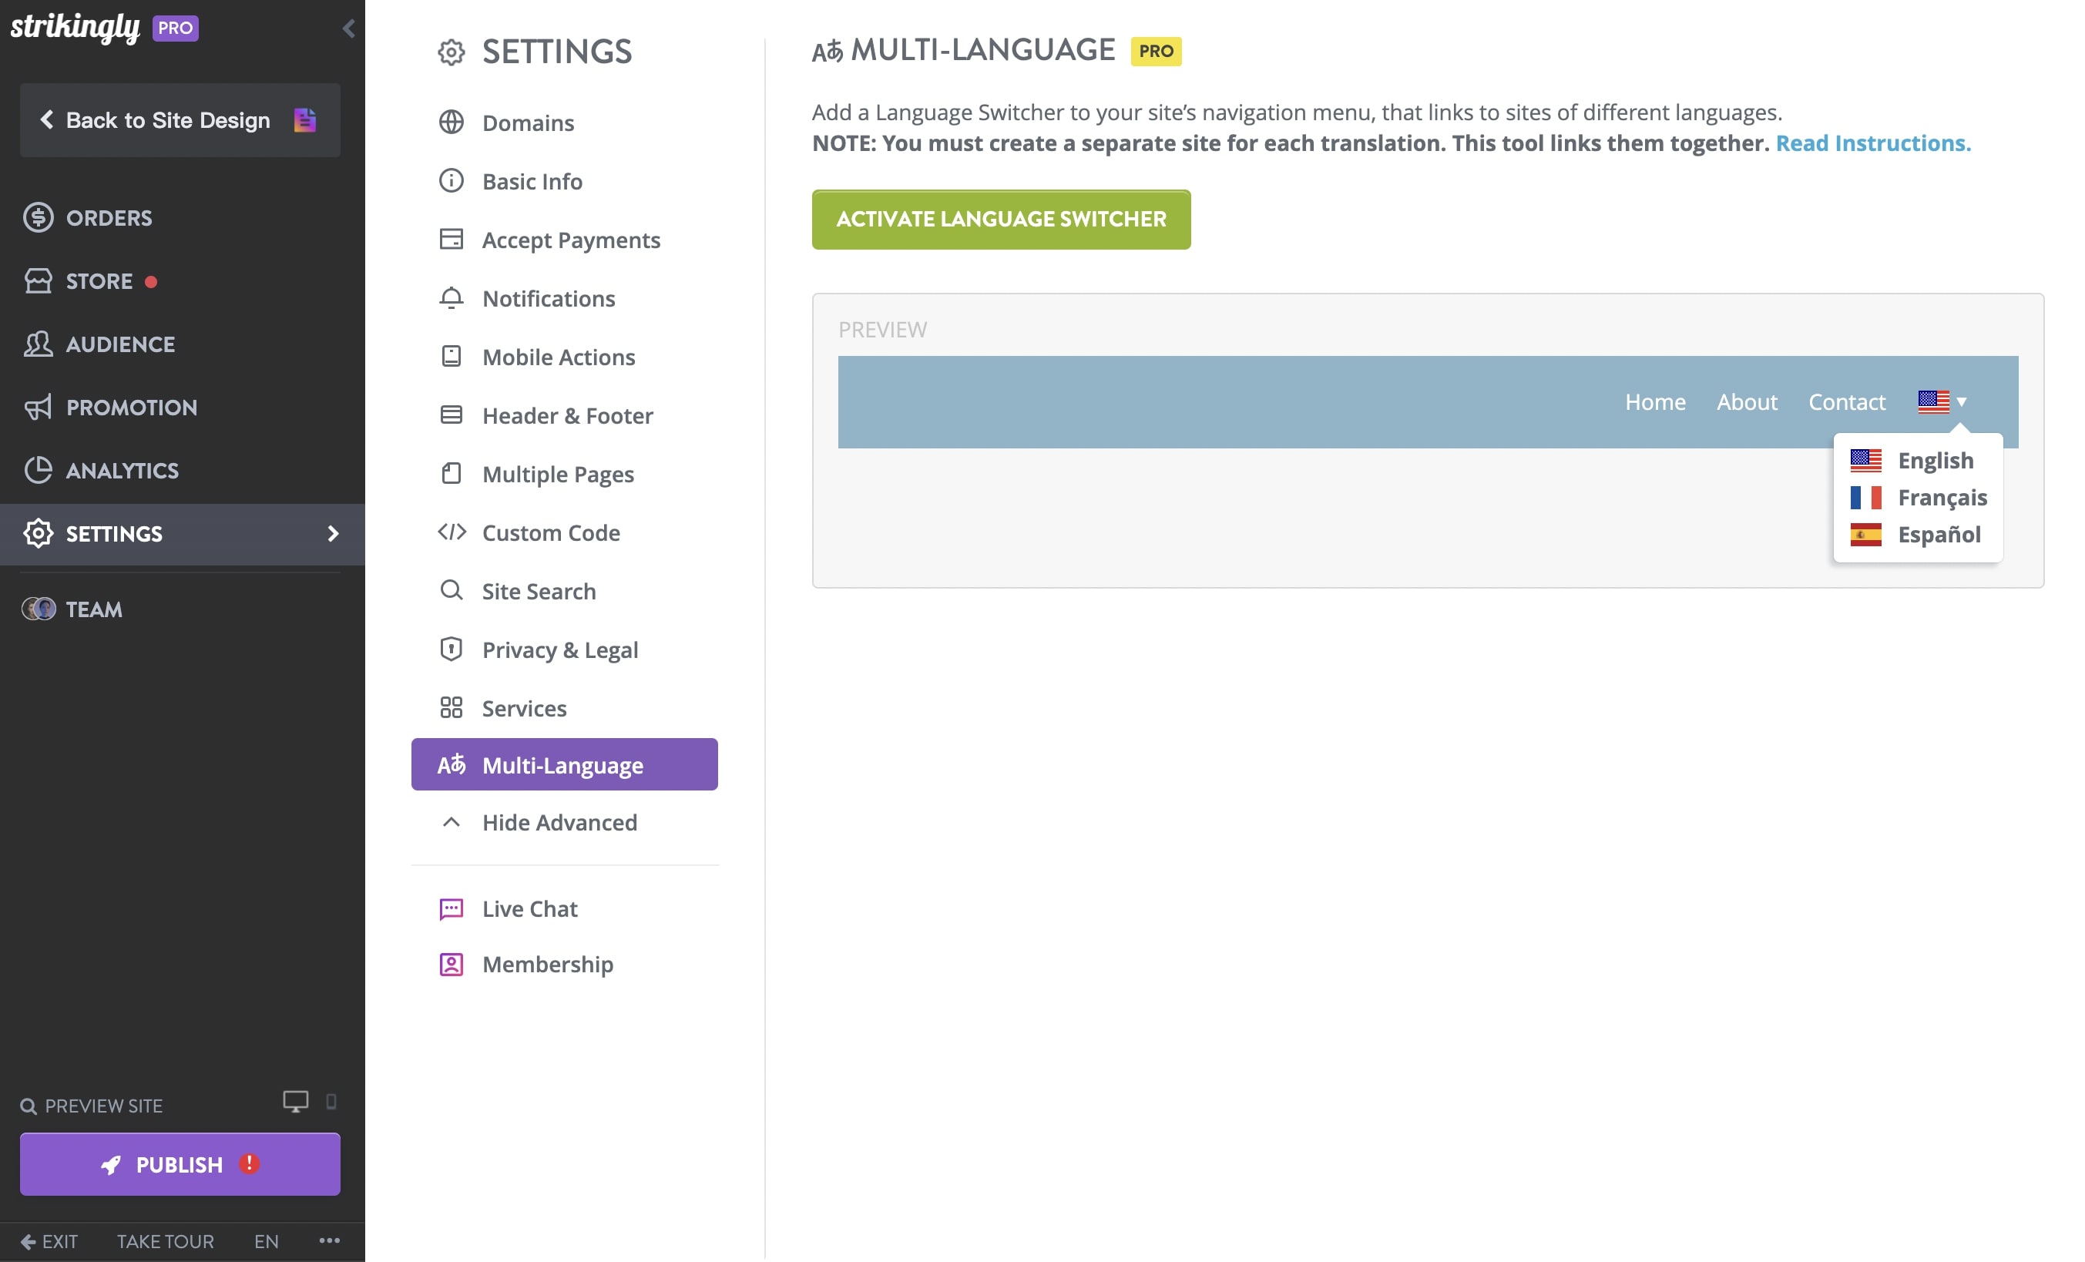
Task: Click the Site Search magnifier icon
Action: pyautogui.click(x=452, y=590)
